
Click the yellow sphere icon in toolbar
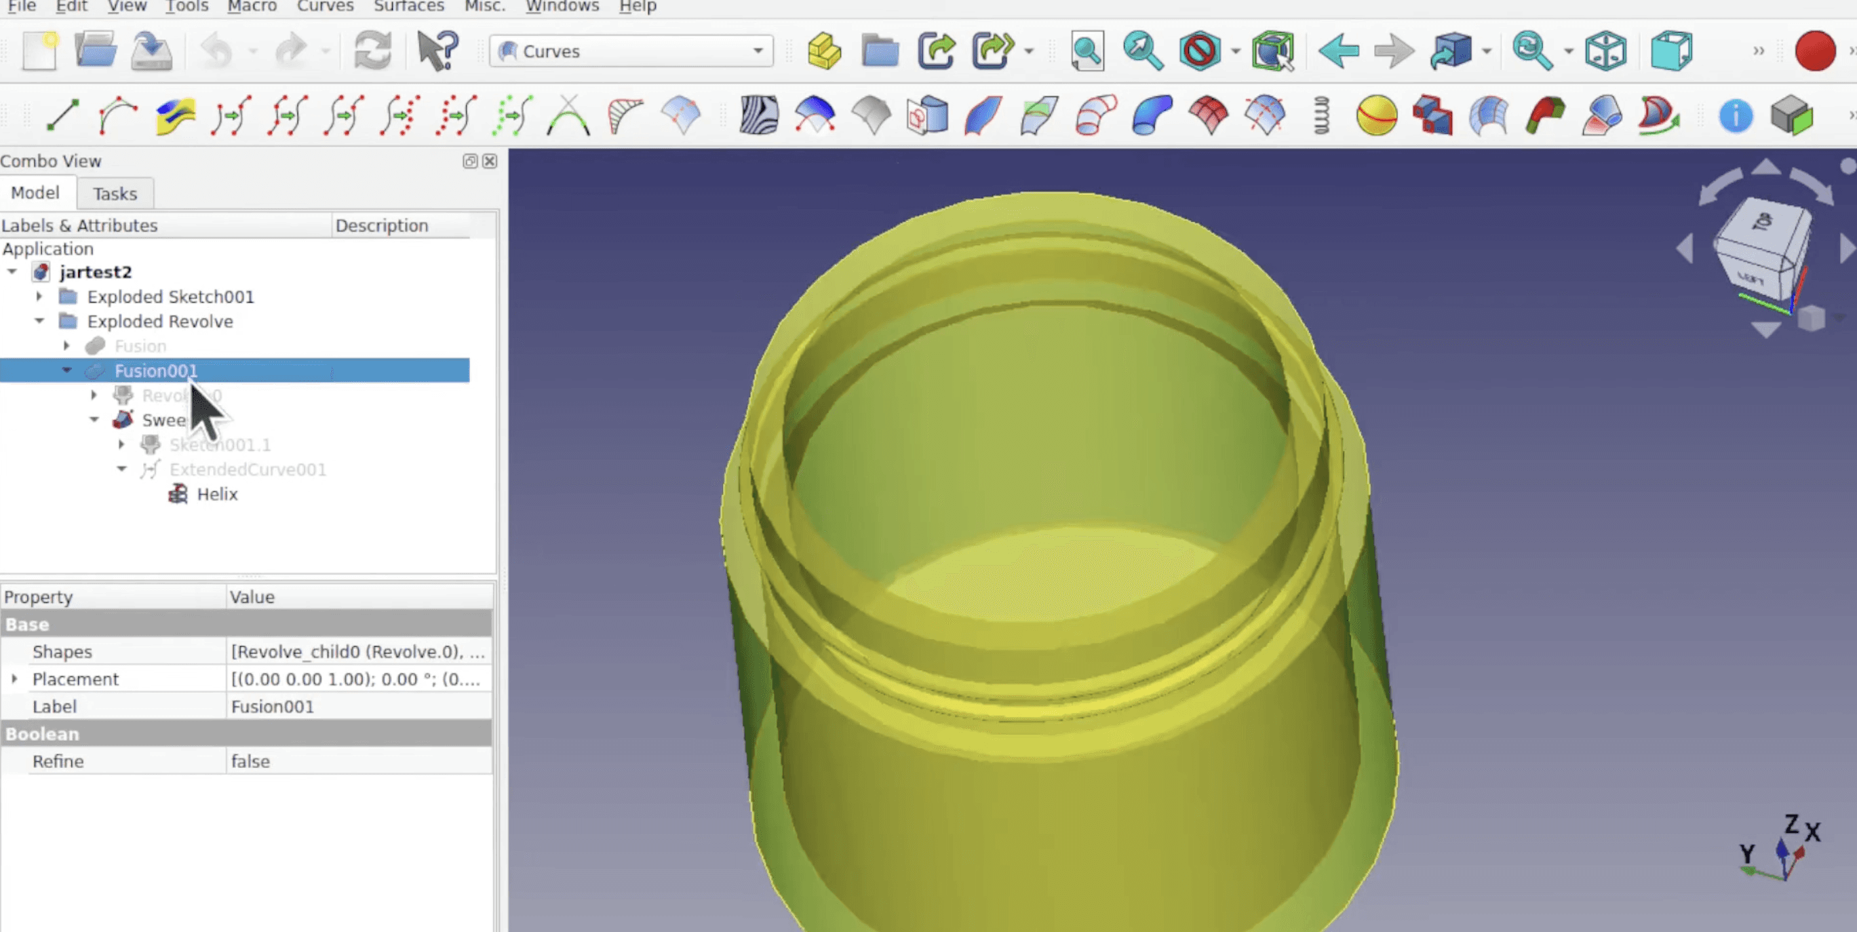(x=1376, y=115)
